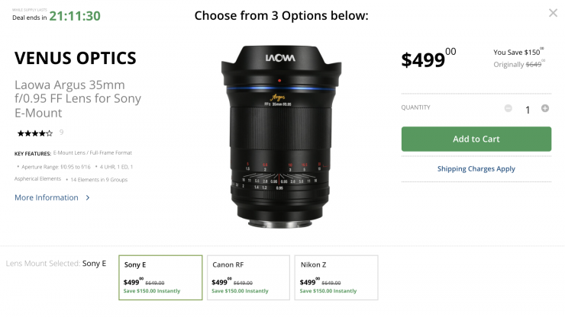Screen dimensions: 565x317
Task: Click the Add to Cart button
Action: click(x=476, y=139)
